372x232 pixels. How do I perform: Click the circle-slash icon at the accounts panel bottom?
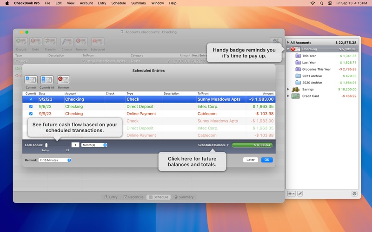pos(354,193)
